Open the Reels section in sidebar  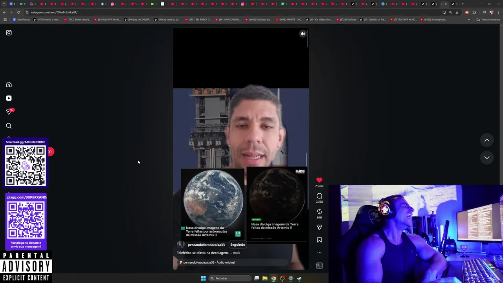(x=9, y=98)
